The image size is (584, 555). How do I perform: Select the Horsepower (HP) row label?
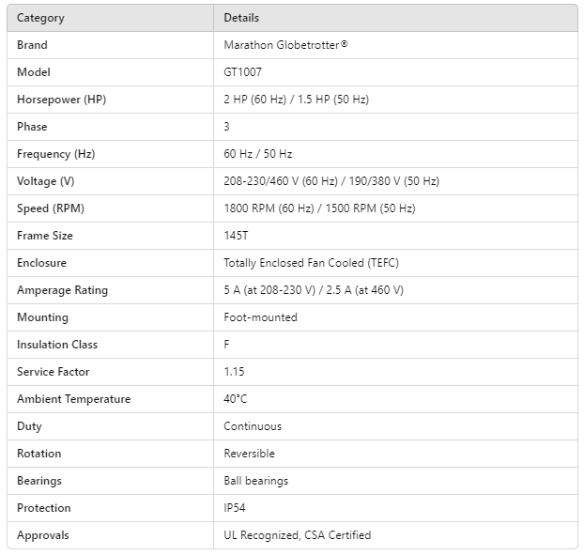tap(62, 100)
